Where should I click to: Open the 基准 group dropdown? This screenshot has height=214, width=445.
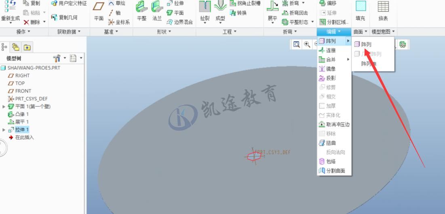point(111,32)
